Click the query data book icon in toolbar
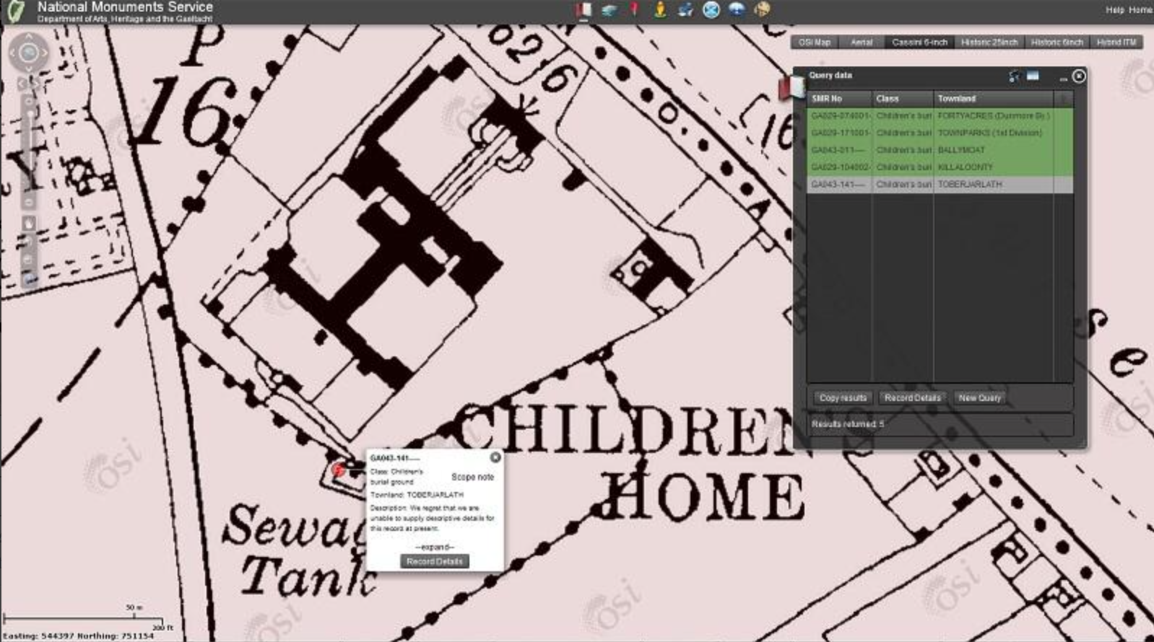Image resolution: width=1154 pixels, height=642 pixels. point(583,9)
